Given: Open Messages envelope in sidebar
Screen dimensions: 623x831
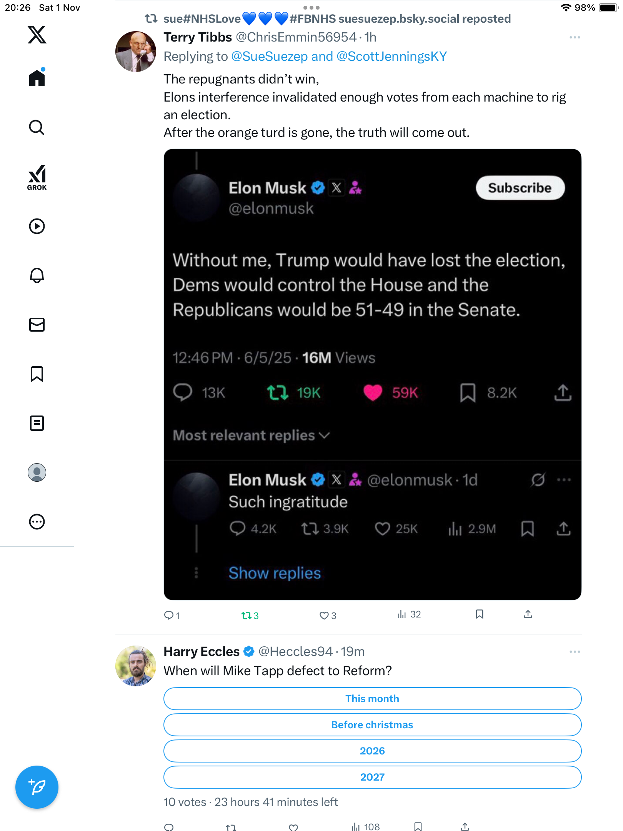Looking at the screenshot, I should pos(37,325).
